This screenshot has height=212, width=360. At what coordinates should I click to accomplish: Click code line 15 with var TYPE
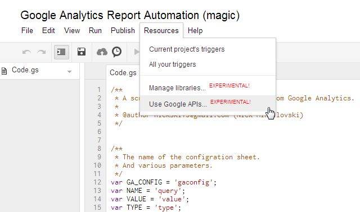(146, 208)
